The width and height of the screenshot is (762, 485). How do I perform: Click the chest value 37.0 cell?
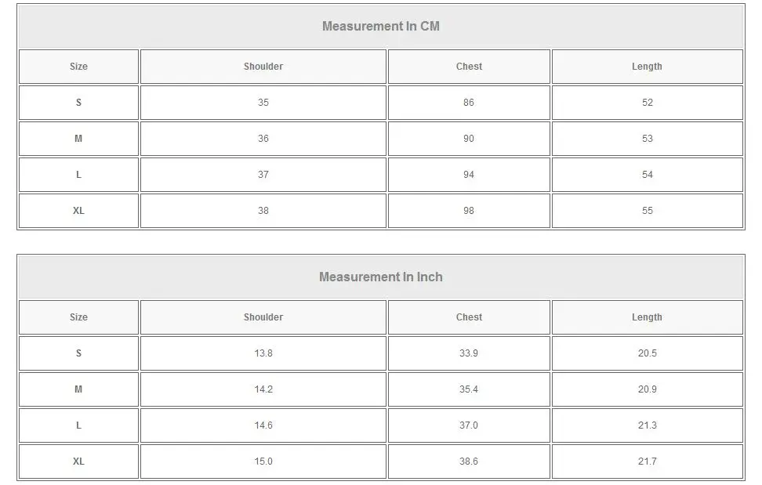pyautogui.click(x=469, y=425)
